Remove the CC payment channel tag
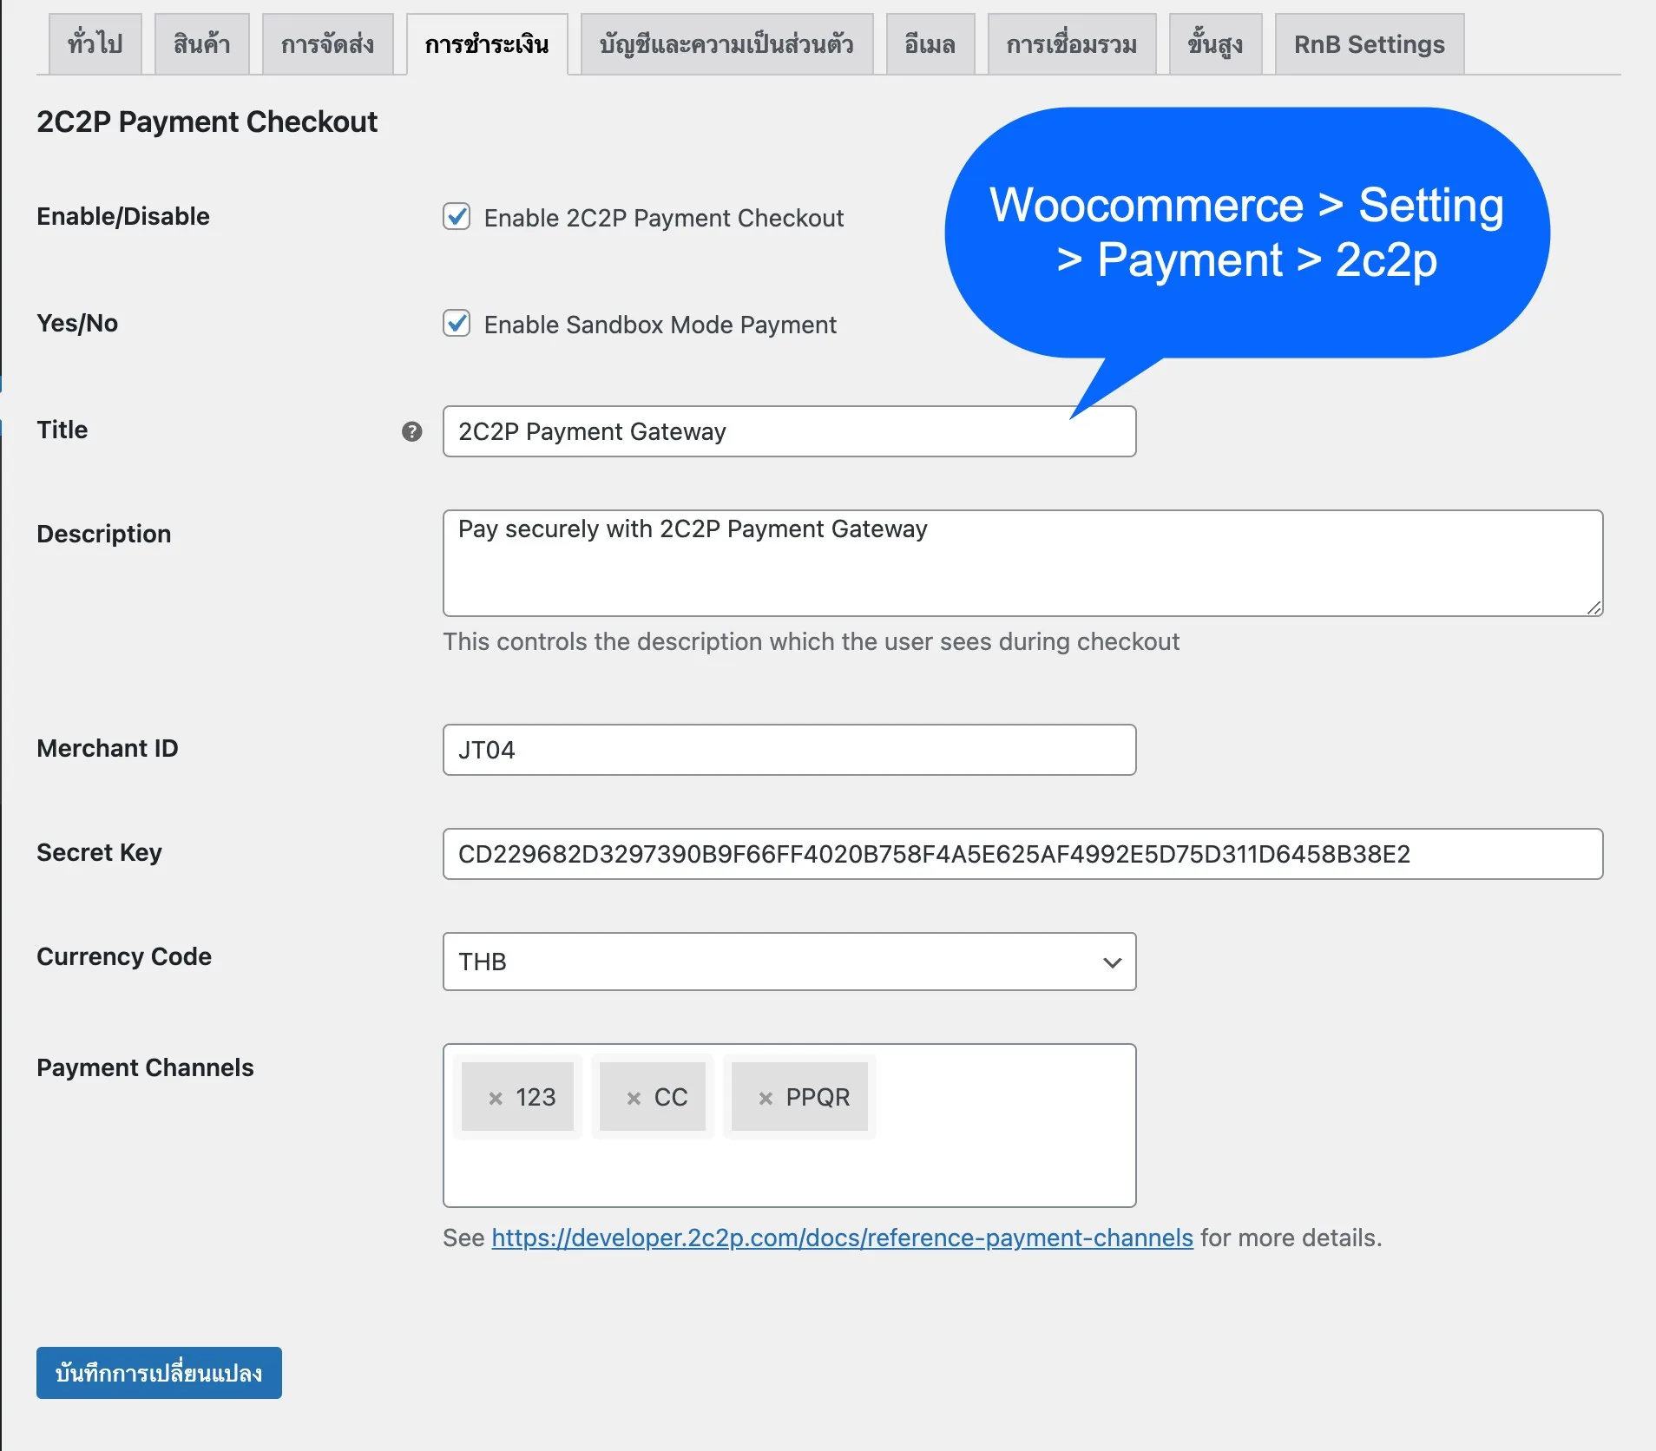This screenshot has width=1656, height=1451. pos(634,1098)
